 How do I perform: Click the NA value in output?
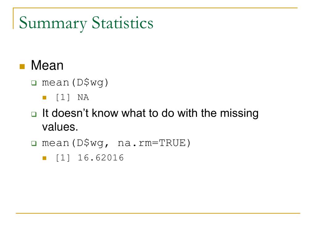(x=83, y=98)
